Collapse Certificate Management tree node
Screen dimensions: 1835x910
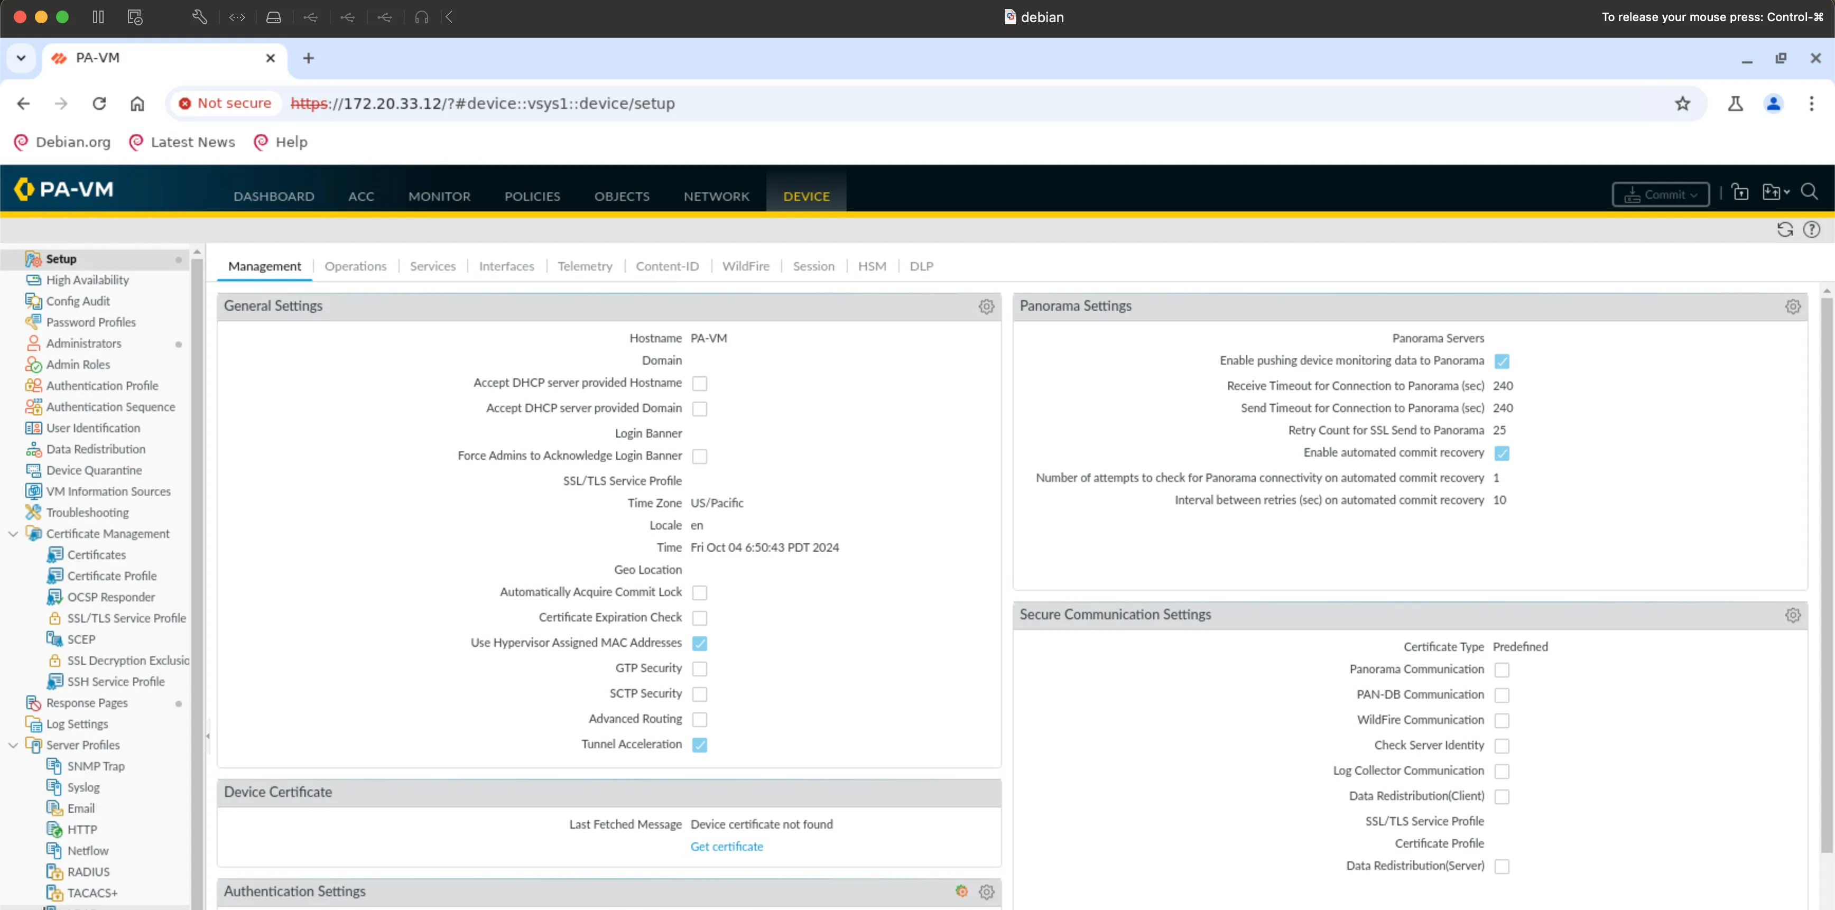pos(13,533)
